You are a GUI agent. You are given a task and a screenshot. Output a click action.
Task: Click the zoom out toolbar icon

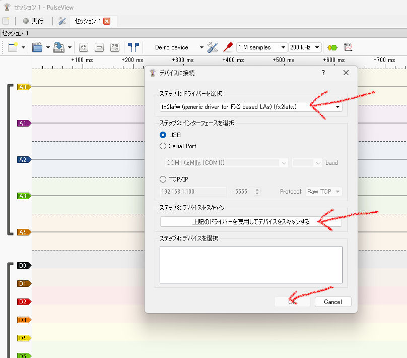(99, 47)
